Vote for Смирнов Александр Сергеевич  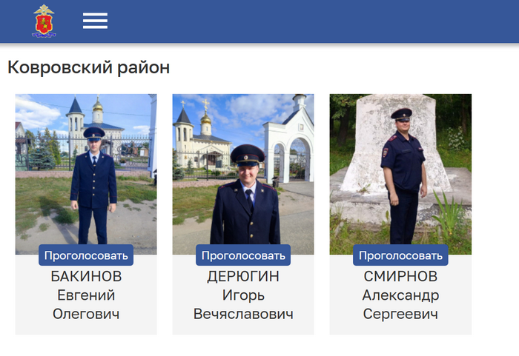(x=400, y=255)
